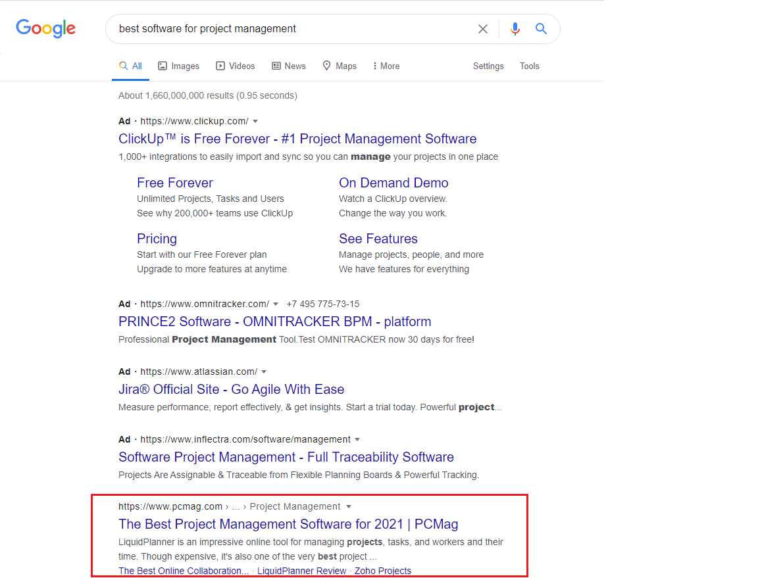Screen dimensions: 758x578
Task: Click the blue magnifier search button
Action: click(541, 29)
